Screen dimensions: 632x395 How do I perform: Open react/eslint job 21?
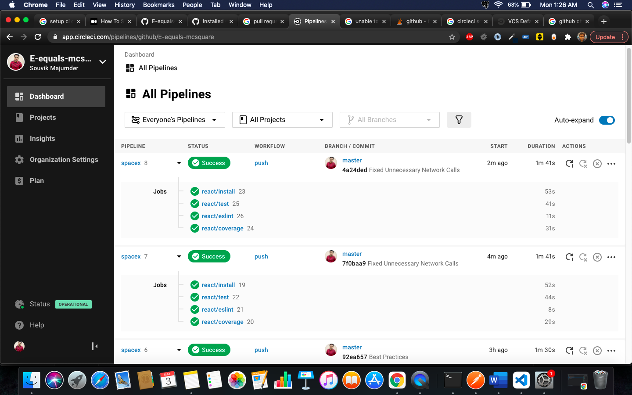(218, 309)
